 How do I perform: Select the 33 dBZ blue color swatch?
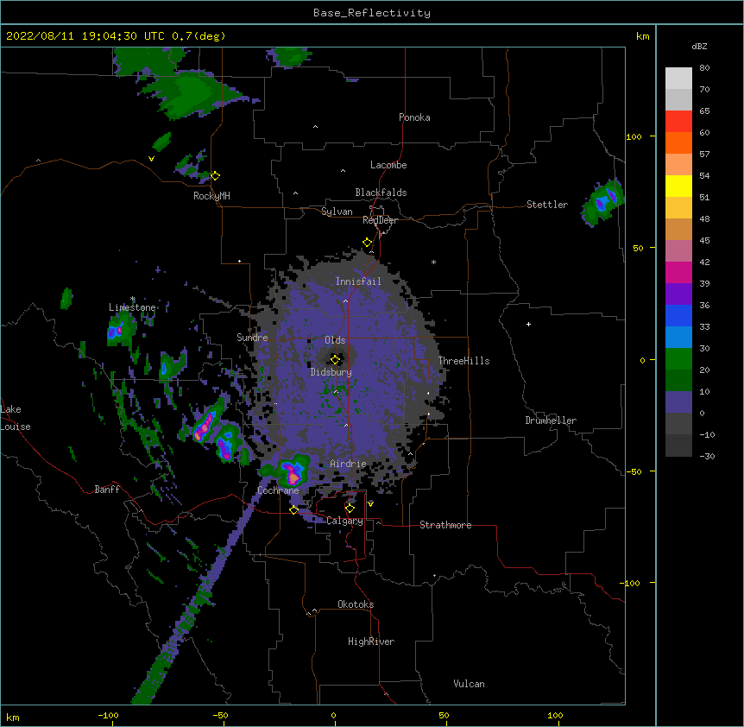coord(678,337)
